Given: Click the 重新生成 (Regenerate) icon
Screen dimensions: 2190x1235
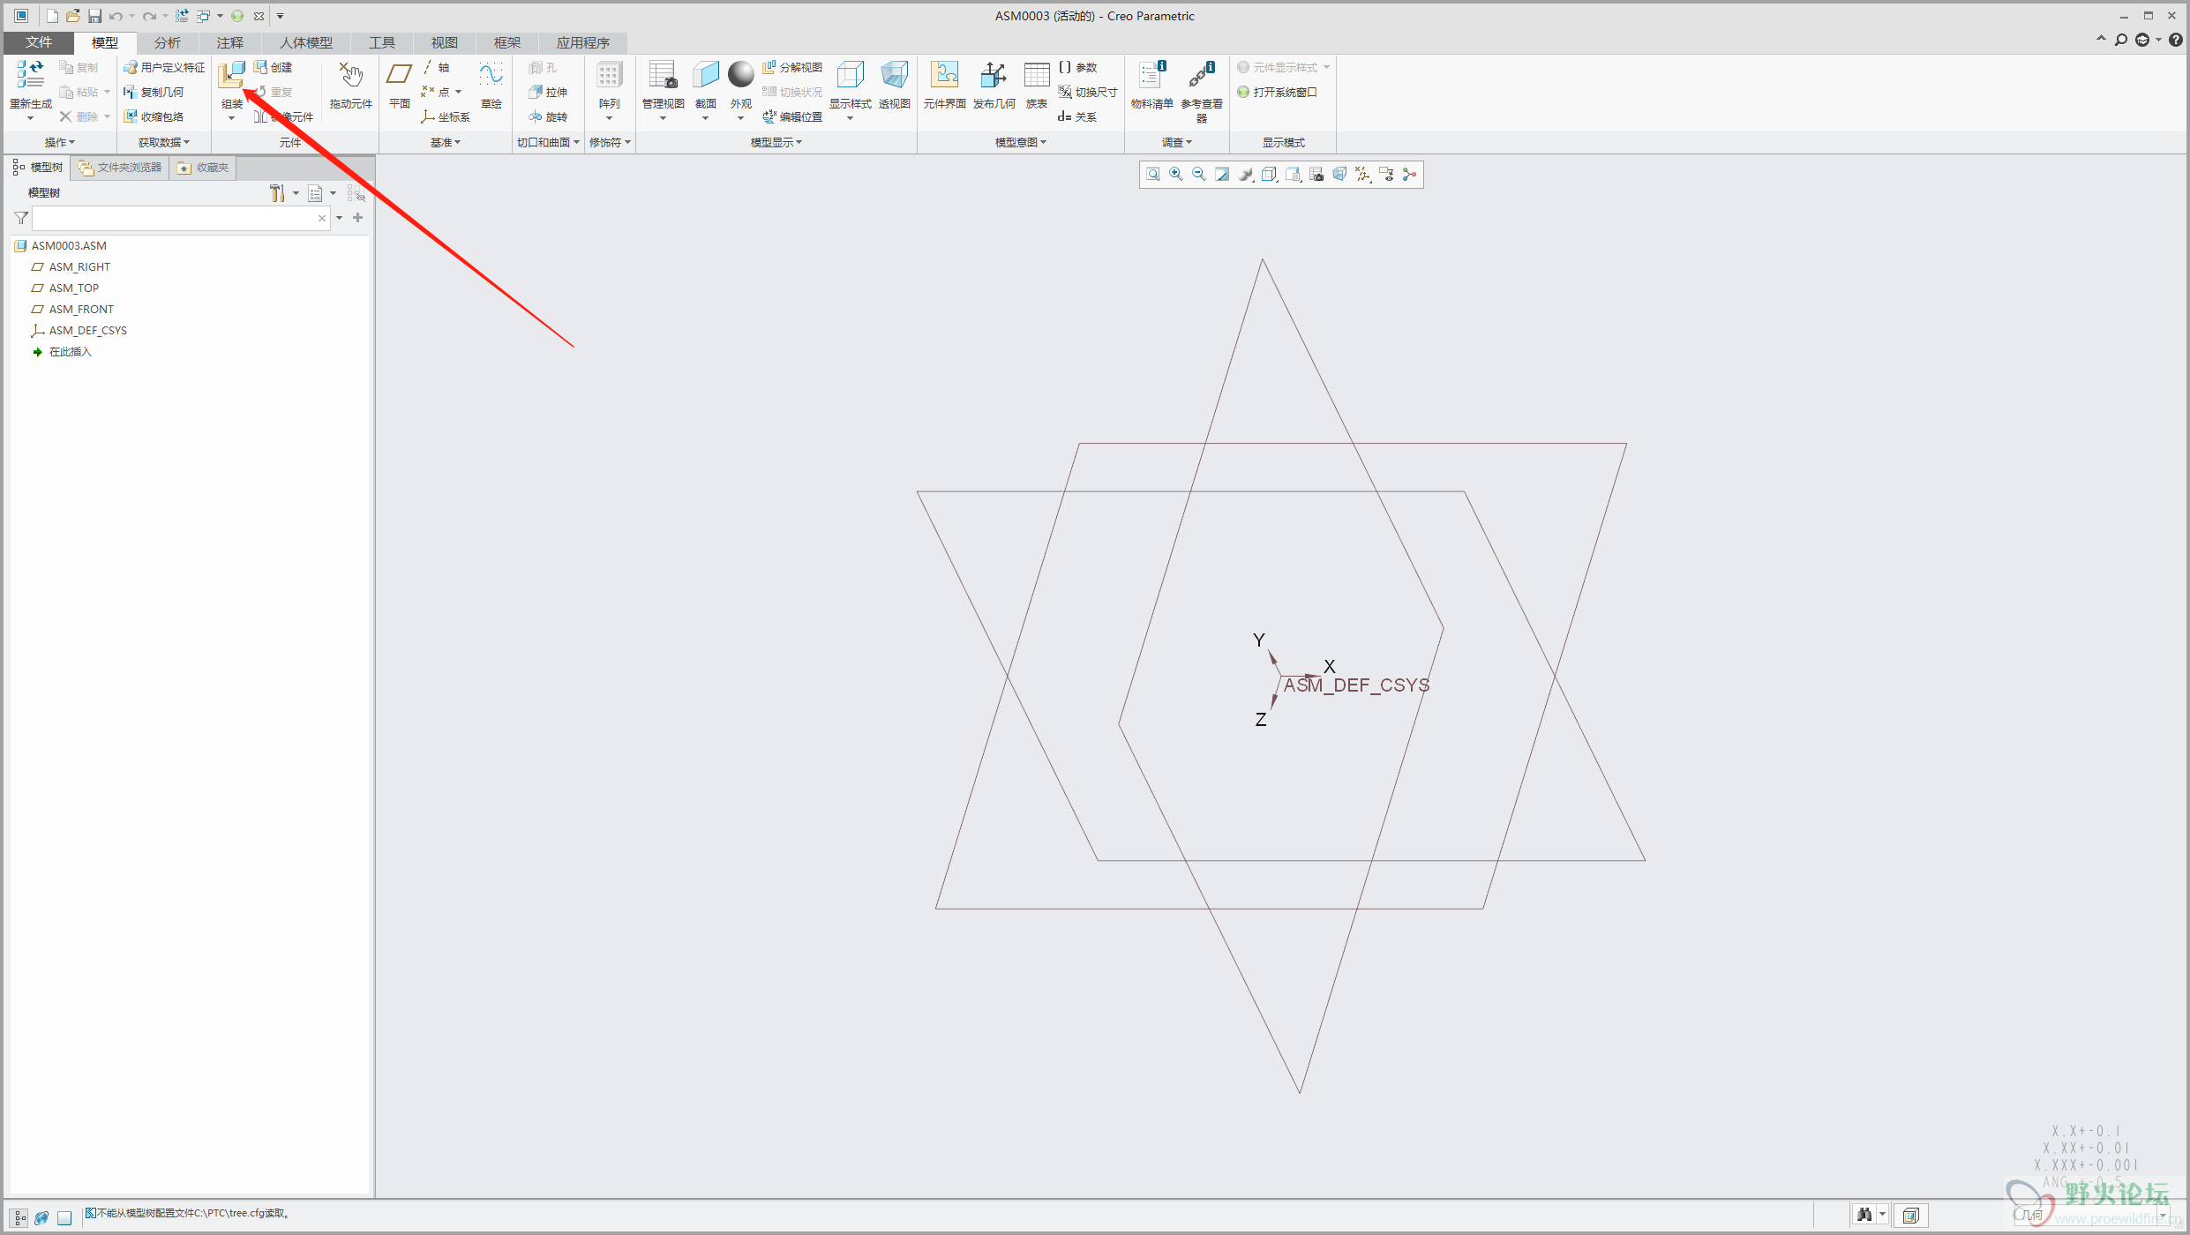Looking at the screenshot, I should pos(31,75).
